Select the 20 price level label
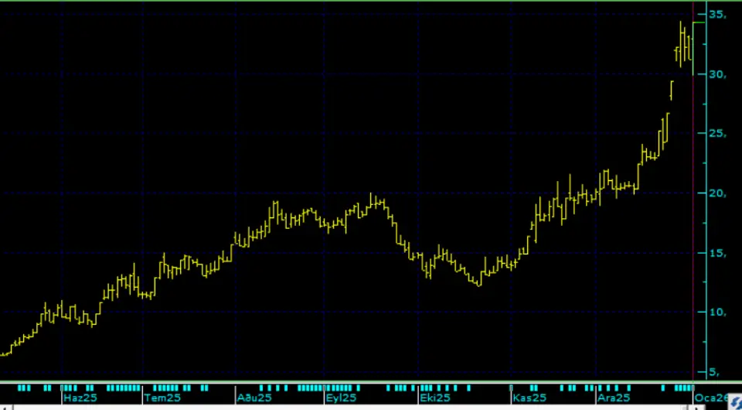 click(x=716, y=193)
